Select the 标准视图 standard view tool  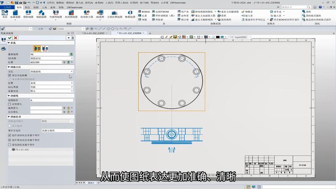[15, 13]
